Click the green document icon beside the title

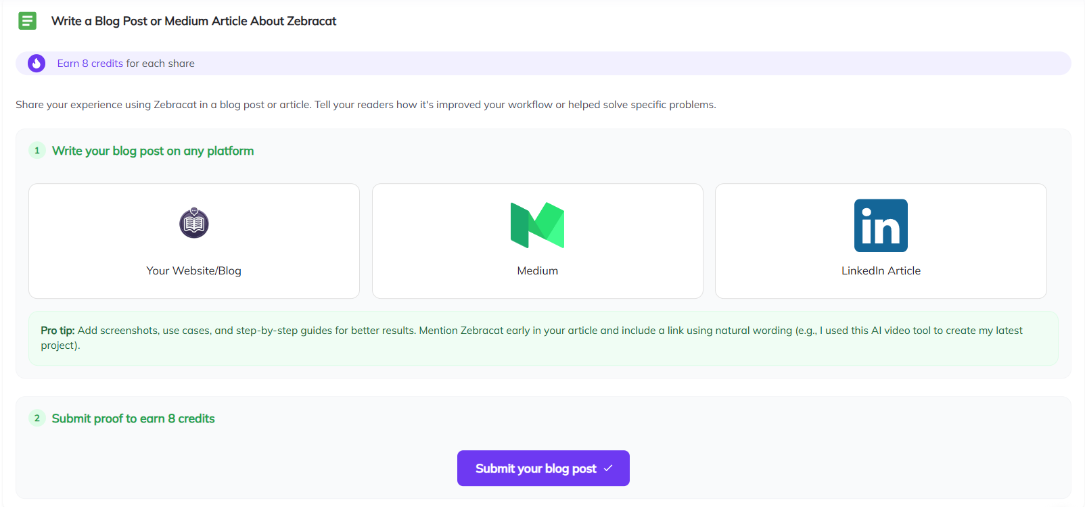(27, 21)
